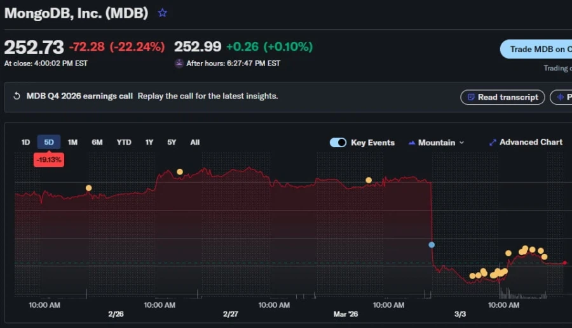Click the Trade MDB button
This screenshot has height=328, width=572.
tap(536, 49)
